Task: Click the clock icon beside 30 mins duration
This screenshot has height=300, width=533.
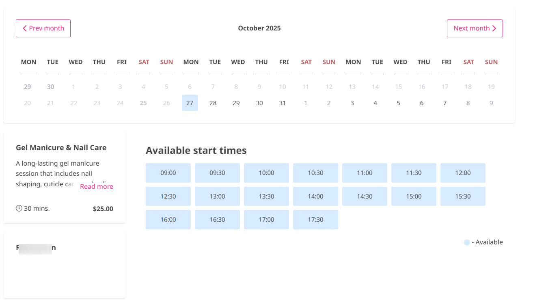Action: 19,208
